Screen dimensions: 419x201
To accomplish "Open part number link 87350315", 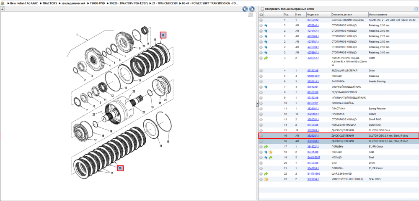I will (x=313, y=71).
